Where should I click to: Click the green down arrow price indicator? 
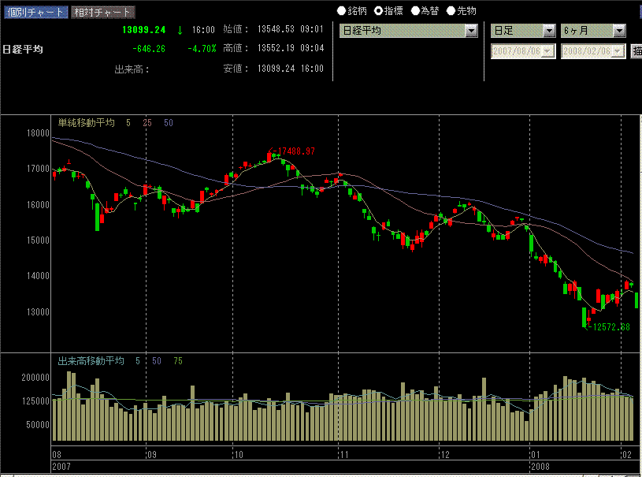(x=180, y=30)
